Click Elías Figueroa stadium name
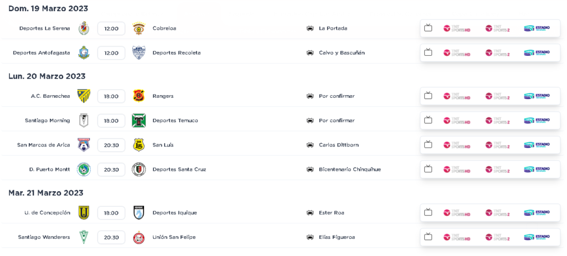This screenshot has height=256, width=567. (x=337, y=237)
